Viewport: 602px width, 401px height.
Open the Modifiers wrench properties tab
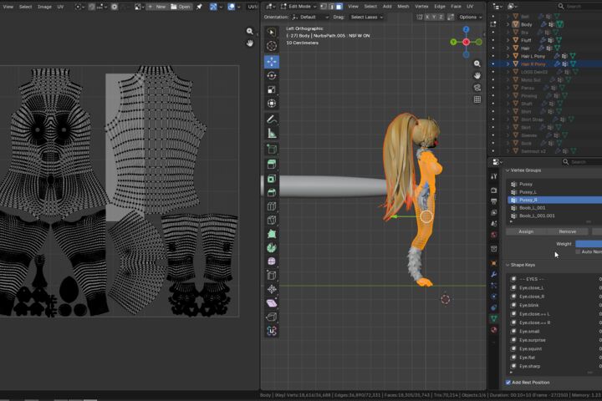click(494, 274)
